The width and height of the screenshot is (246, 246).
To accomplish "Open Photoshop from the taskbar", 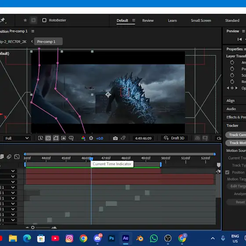I will click(112, 238).
